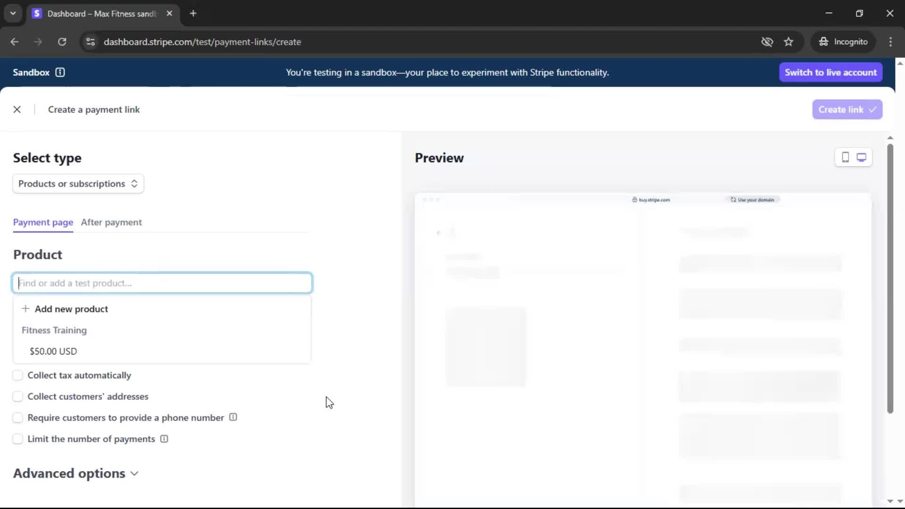Click info icon next to phone number option

click(233, 417)
